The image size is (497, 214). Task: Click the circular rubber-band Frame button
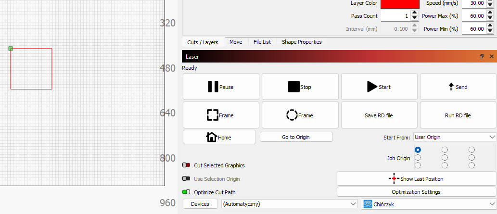[x=300, y=115]
